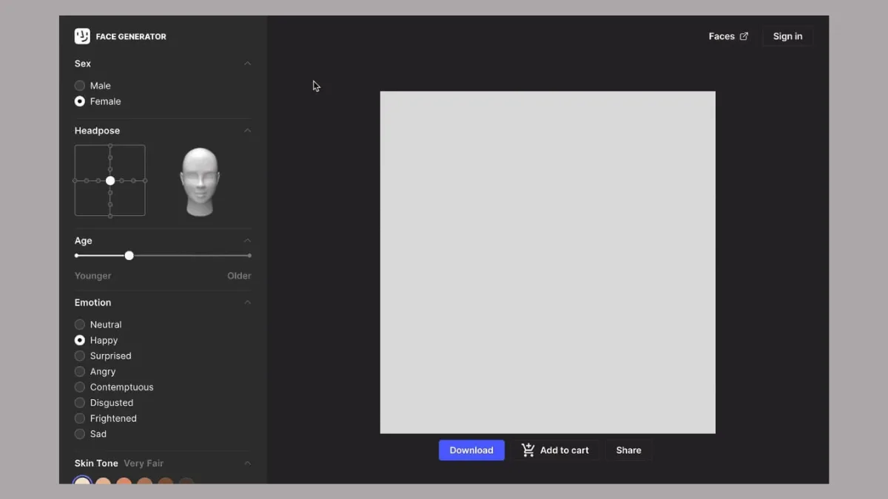Click the 3D head preview model
888x499 pixels.
coord(200,180)
